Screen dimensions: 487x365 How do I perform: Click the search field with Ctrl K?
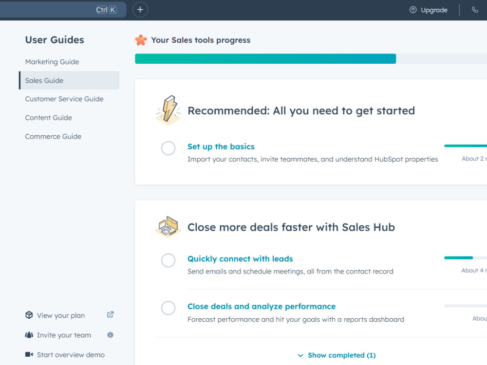click(x=63, y=10)
